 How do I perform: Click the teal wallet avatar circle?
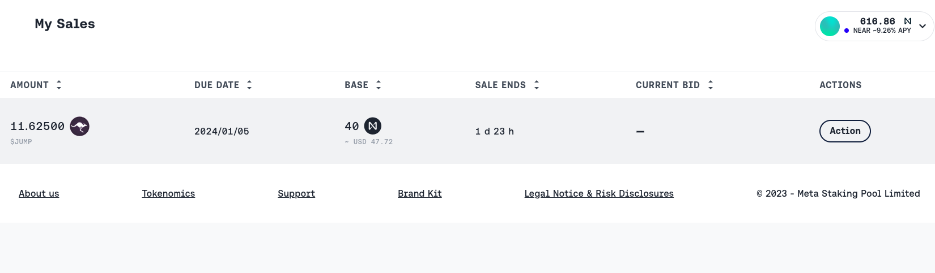point(830,26)
